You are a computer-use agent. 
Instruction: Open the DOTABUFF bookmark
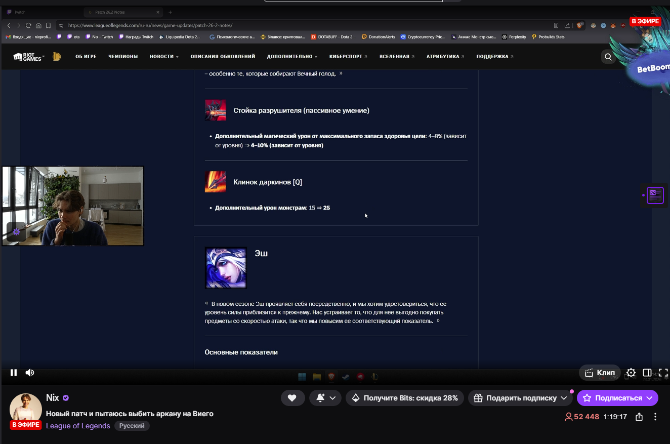click(x=333, y=37)
